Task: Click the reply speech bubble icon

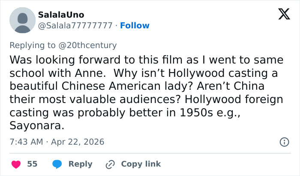Action: [x=57, y=164]
